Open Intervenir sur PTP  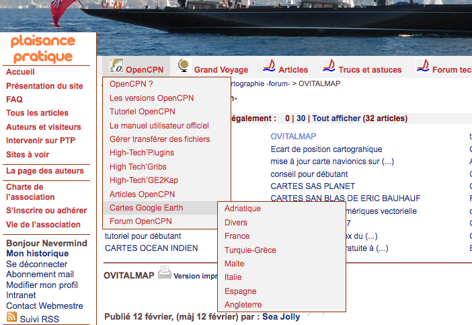pos(40,141)
